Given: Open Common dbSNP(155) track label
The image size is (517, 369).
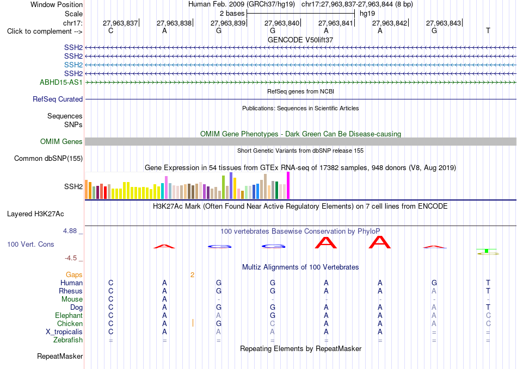Looking at the screenshot, I should 48,158.
